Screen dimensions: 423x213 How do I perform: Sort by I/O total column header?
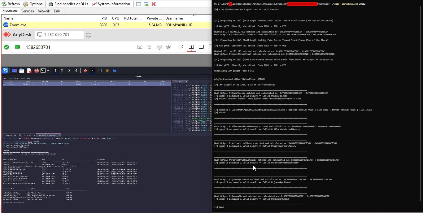(x=133, y=18)
